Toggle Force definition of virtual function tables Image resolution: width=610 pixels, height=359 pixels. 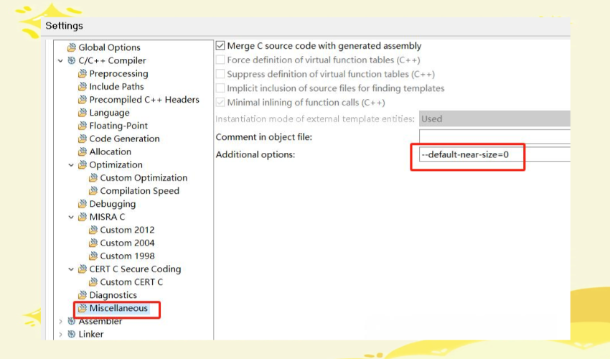coord(220,60)
